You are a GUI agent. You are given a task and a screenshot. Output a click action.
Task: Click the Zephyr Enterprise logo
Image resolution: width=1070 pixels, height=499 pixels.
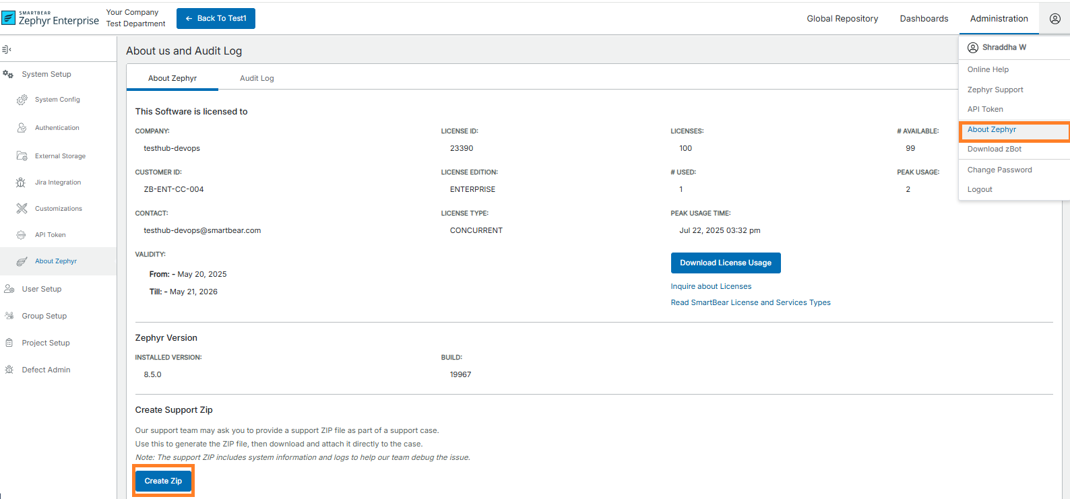click(51, 18)
